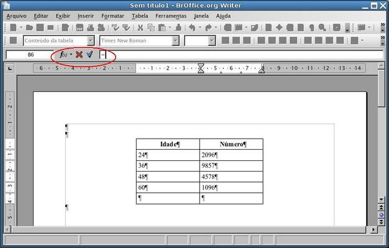Click the Open folder toolbar icon
Viewport: 389px width, 248px height.
(x=30, y=27)
